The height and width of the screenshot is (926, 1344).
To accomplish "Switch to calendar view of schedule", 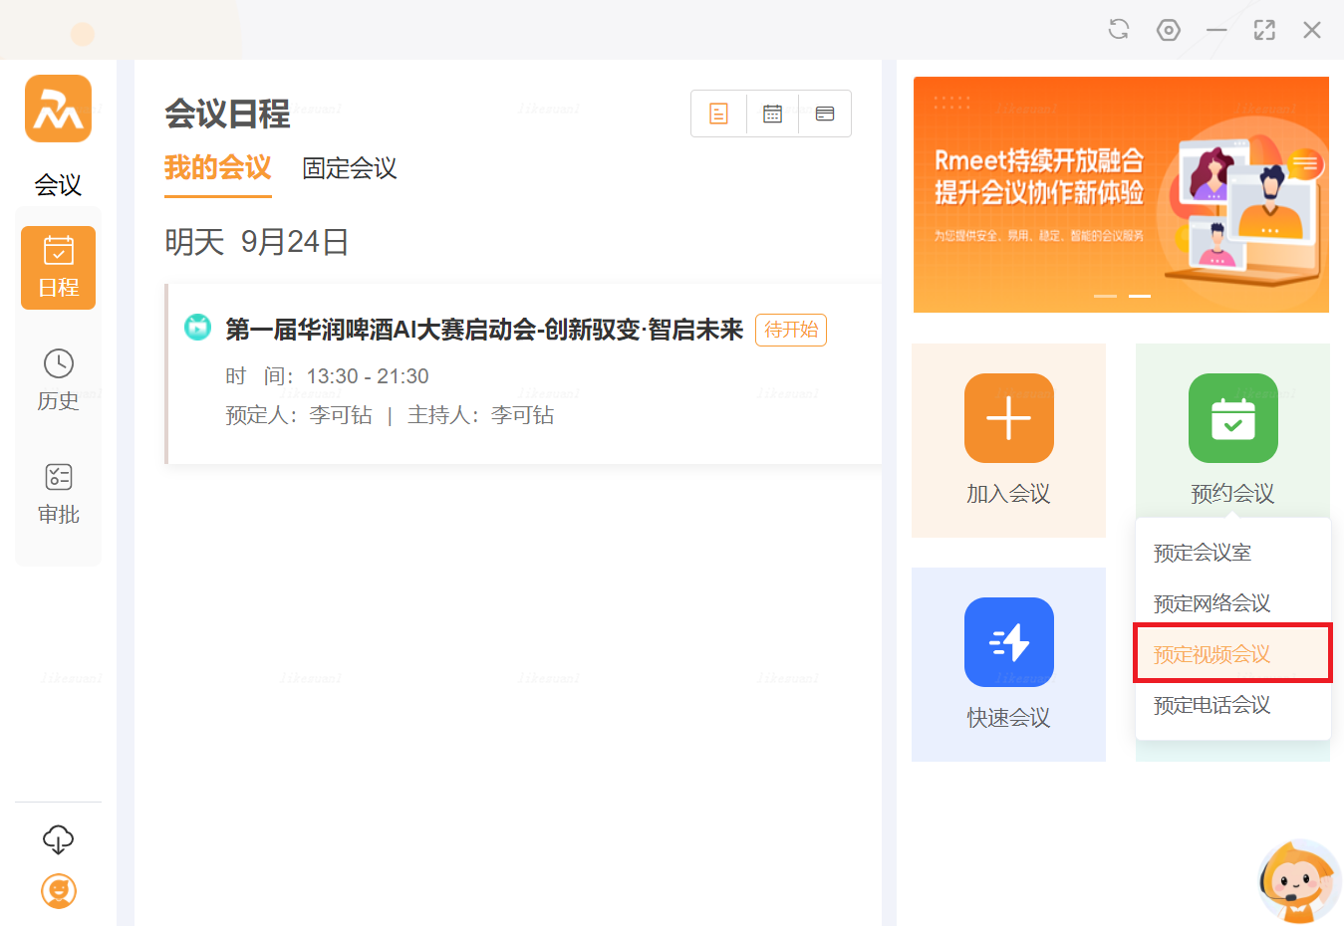I will click(x=772, y=114).
